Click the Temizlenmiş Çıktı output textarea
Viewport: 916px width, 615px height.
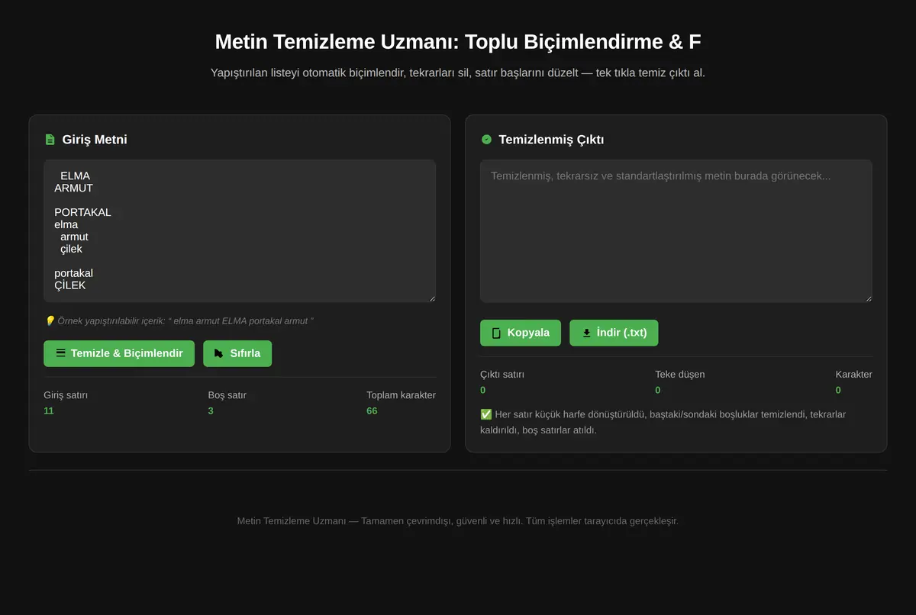[x=676, y=231]
